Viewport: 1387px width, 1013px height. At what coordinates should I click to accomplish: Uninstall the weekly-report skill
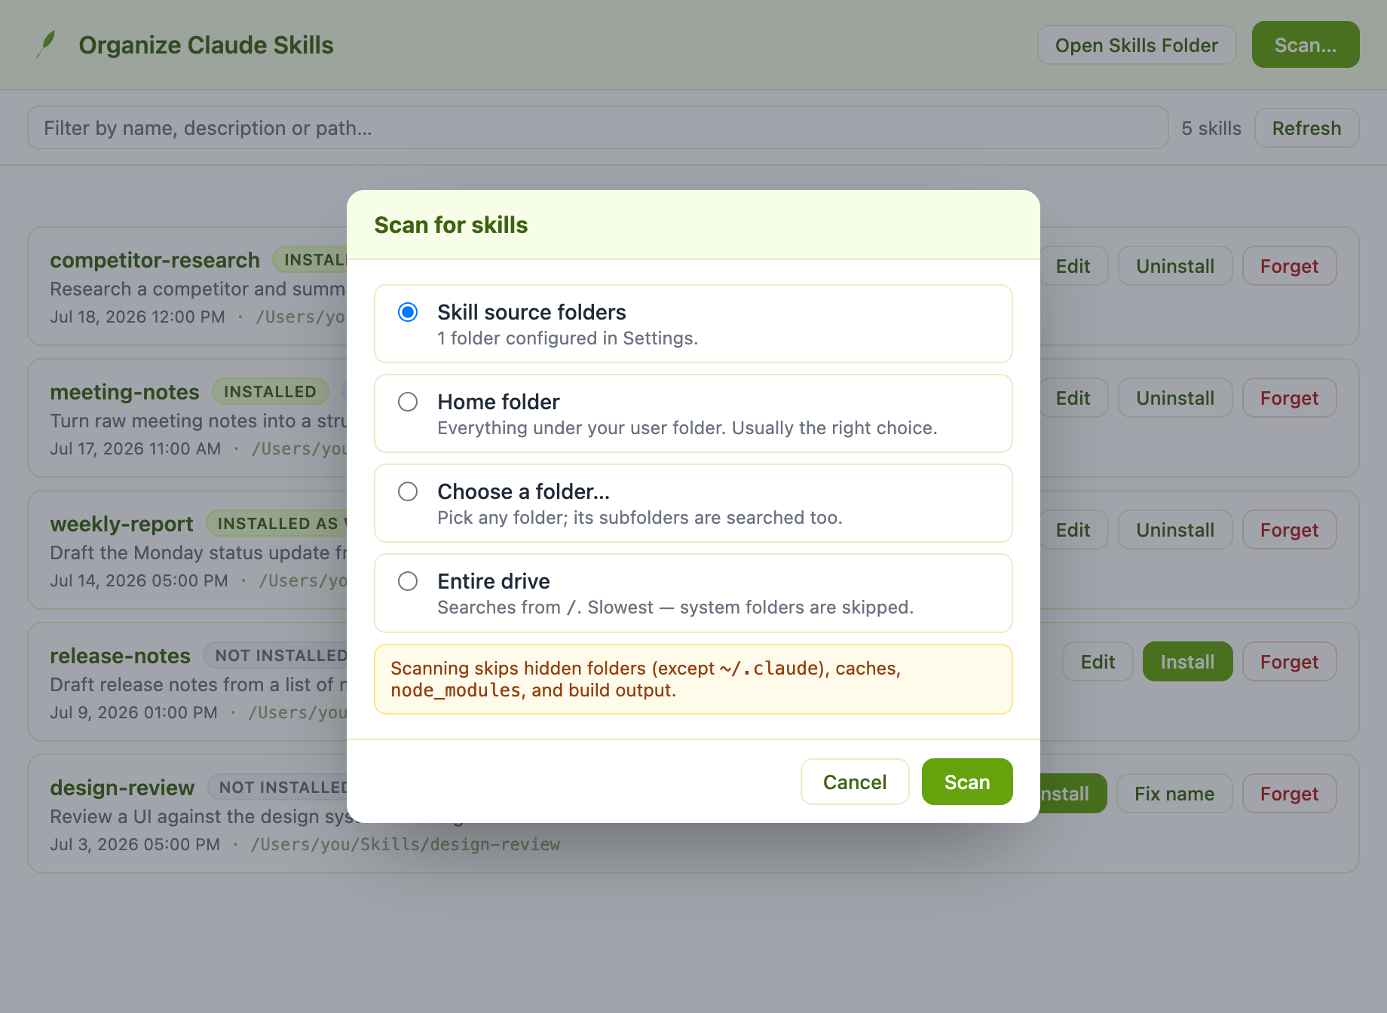click(1175, 530)
